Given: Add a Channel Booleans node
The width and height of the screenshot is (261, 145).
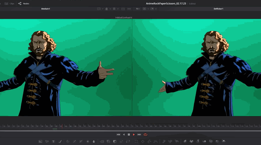Looking at the screenshot, I should click(108, 141).
